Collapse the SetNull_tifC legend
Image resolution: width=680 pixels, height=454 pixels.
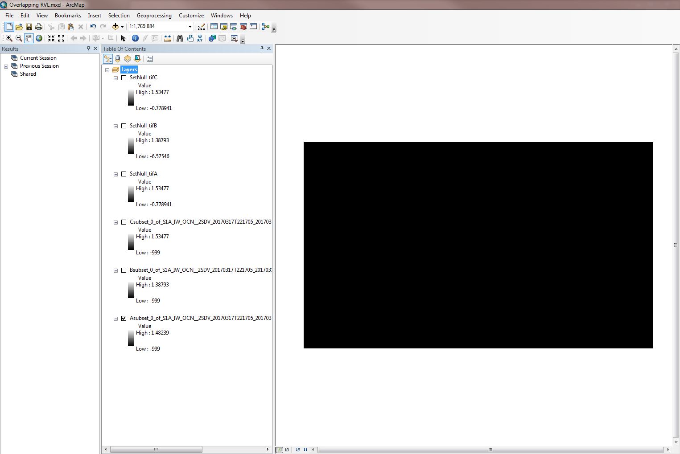click(115, 78)
